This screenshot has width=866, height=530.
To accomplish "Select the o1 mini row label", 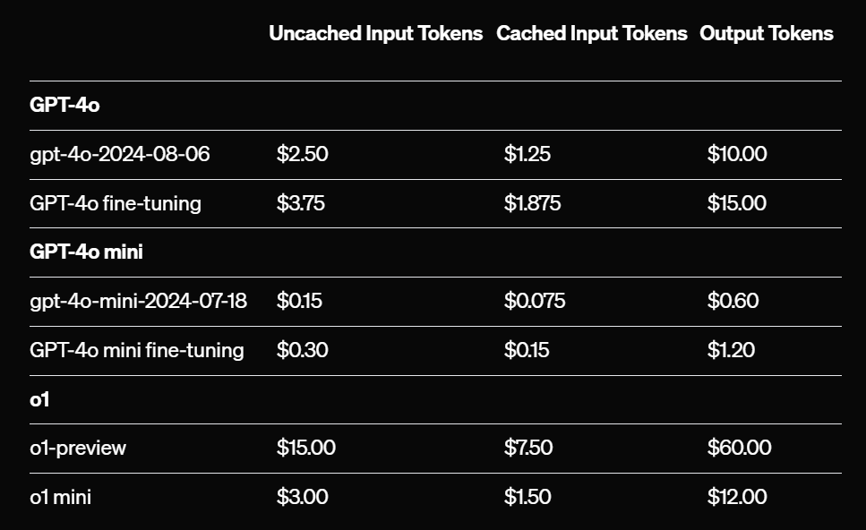I will point(61,496).
